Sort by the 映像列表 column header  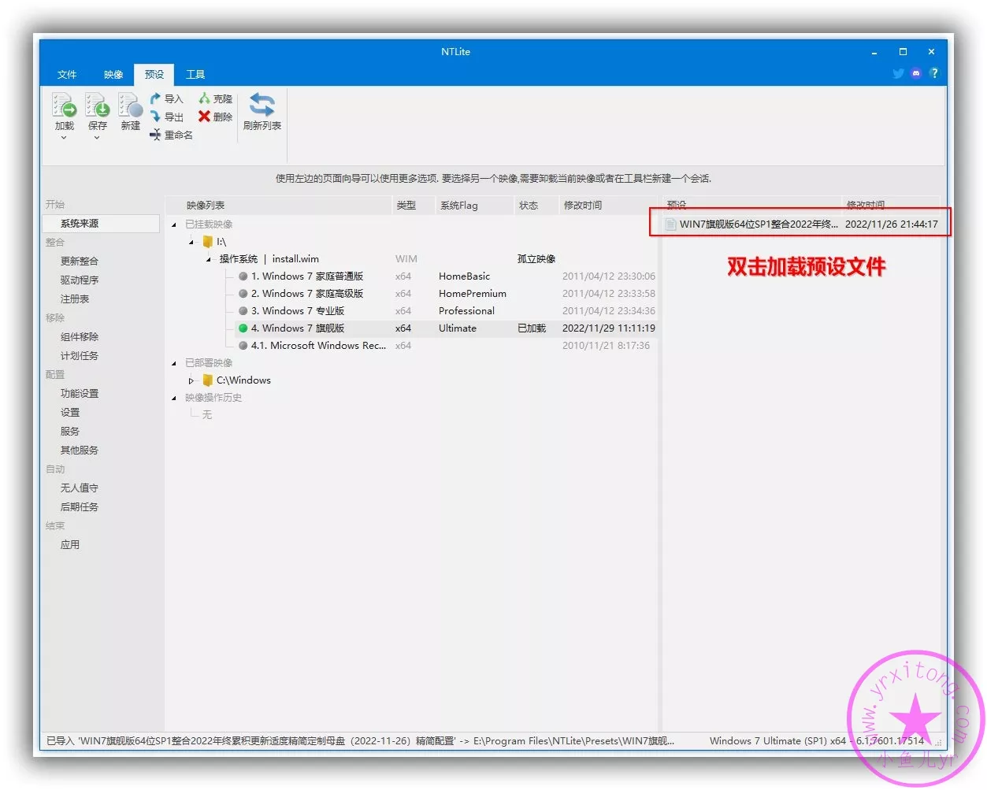coord(280,206)
